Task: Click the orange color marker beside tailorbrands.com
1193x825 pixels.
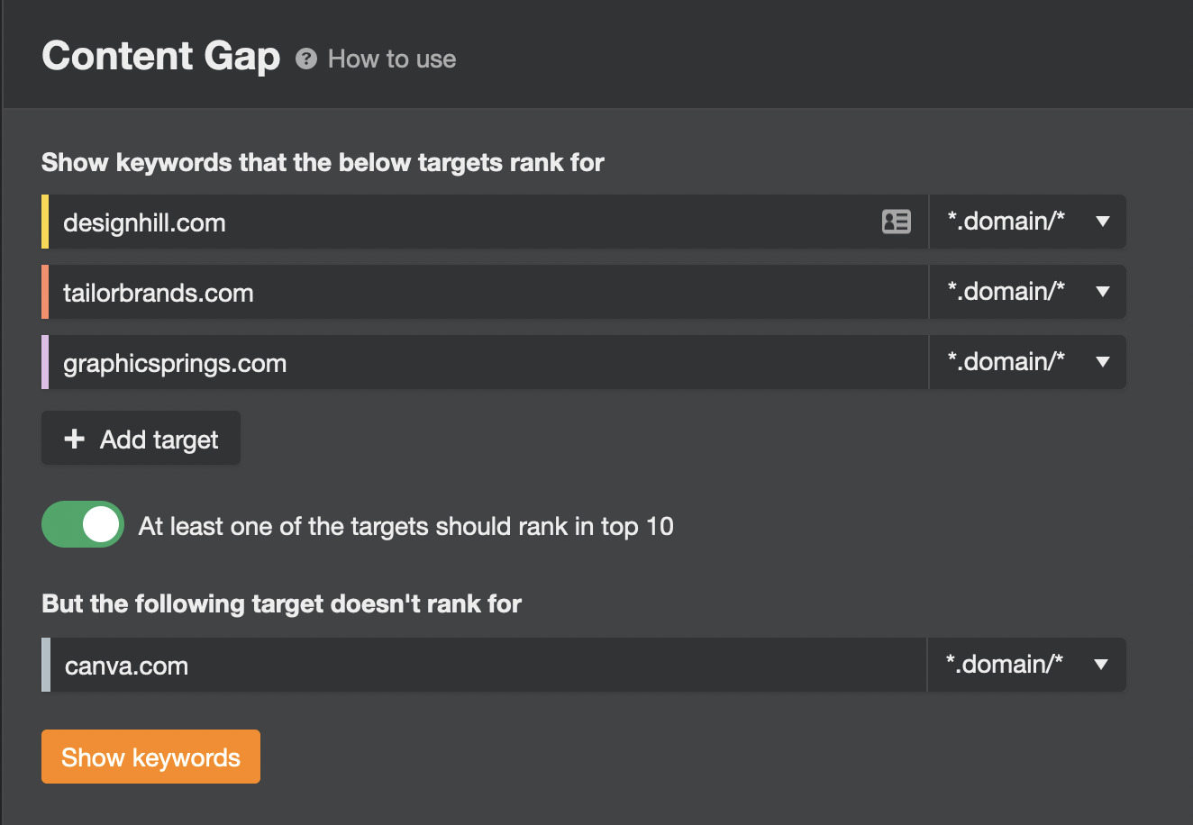Action: point(45,292)
